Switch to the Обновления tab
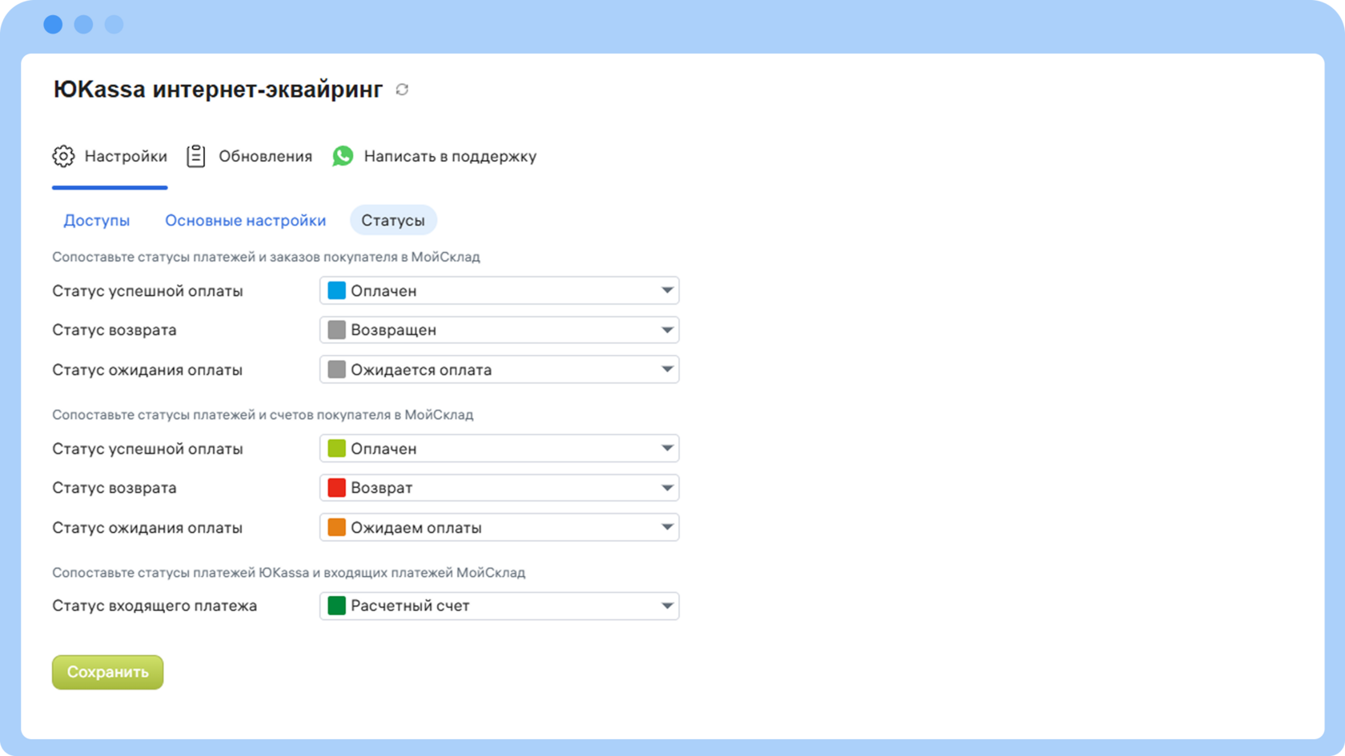The width and height of the screenshot is (1345, 756). coord(249,156)
